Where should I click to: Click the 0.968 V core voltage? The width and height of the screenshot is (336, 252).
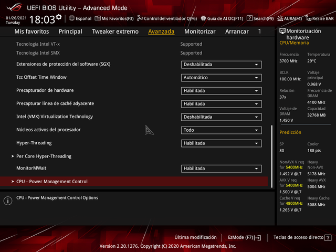tap(314, 84)
